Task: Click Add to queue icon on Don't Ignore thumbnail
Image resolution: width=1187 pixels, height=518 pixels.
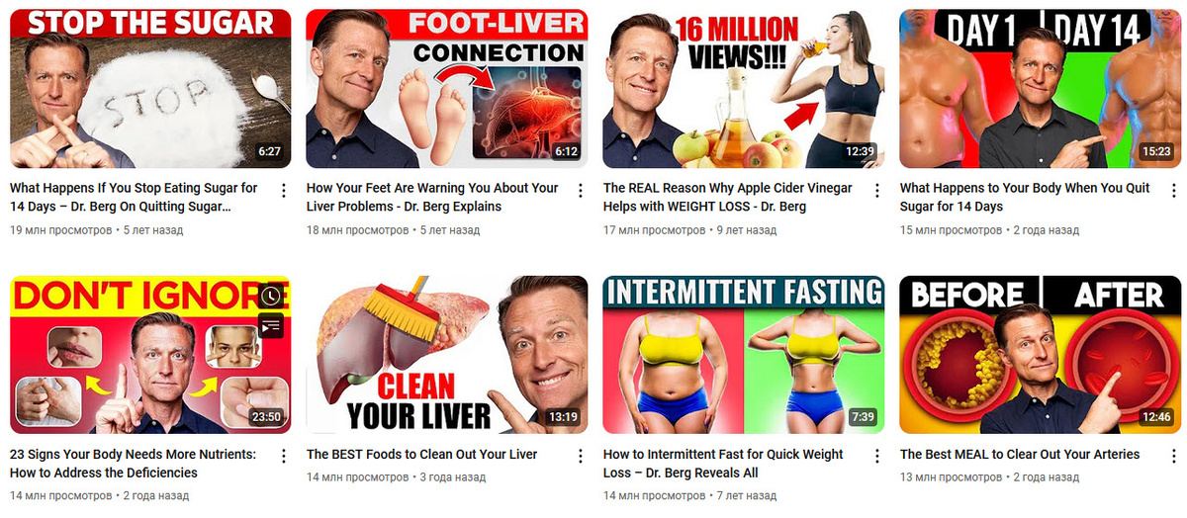Action: pos(271,324)
